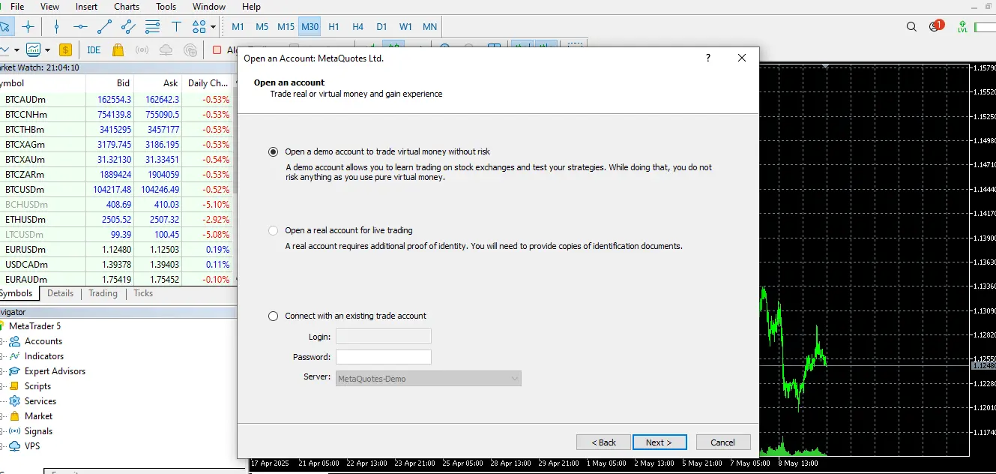Switch chart to H4 timeframe
The image size is (996, 474).
pyautogui.click(x=357, y=27)
